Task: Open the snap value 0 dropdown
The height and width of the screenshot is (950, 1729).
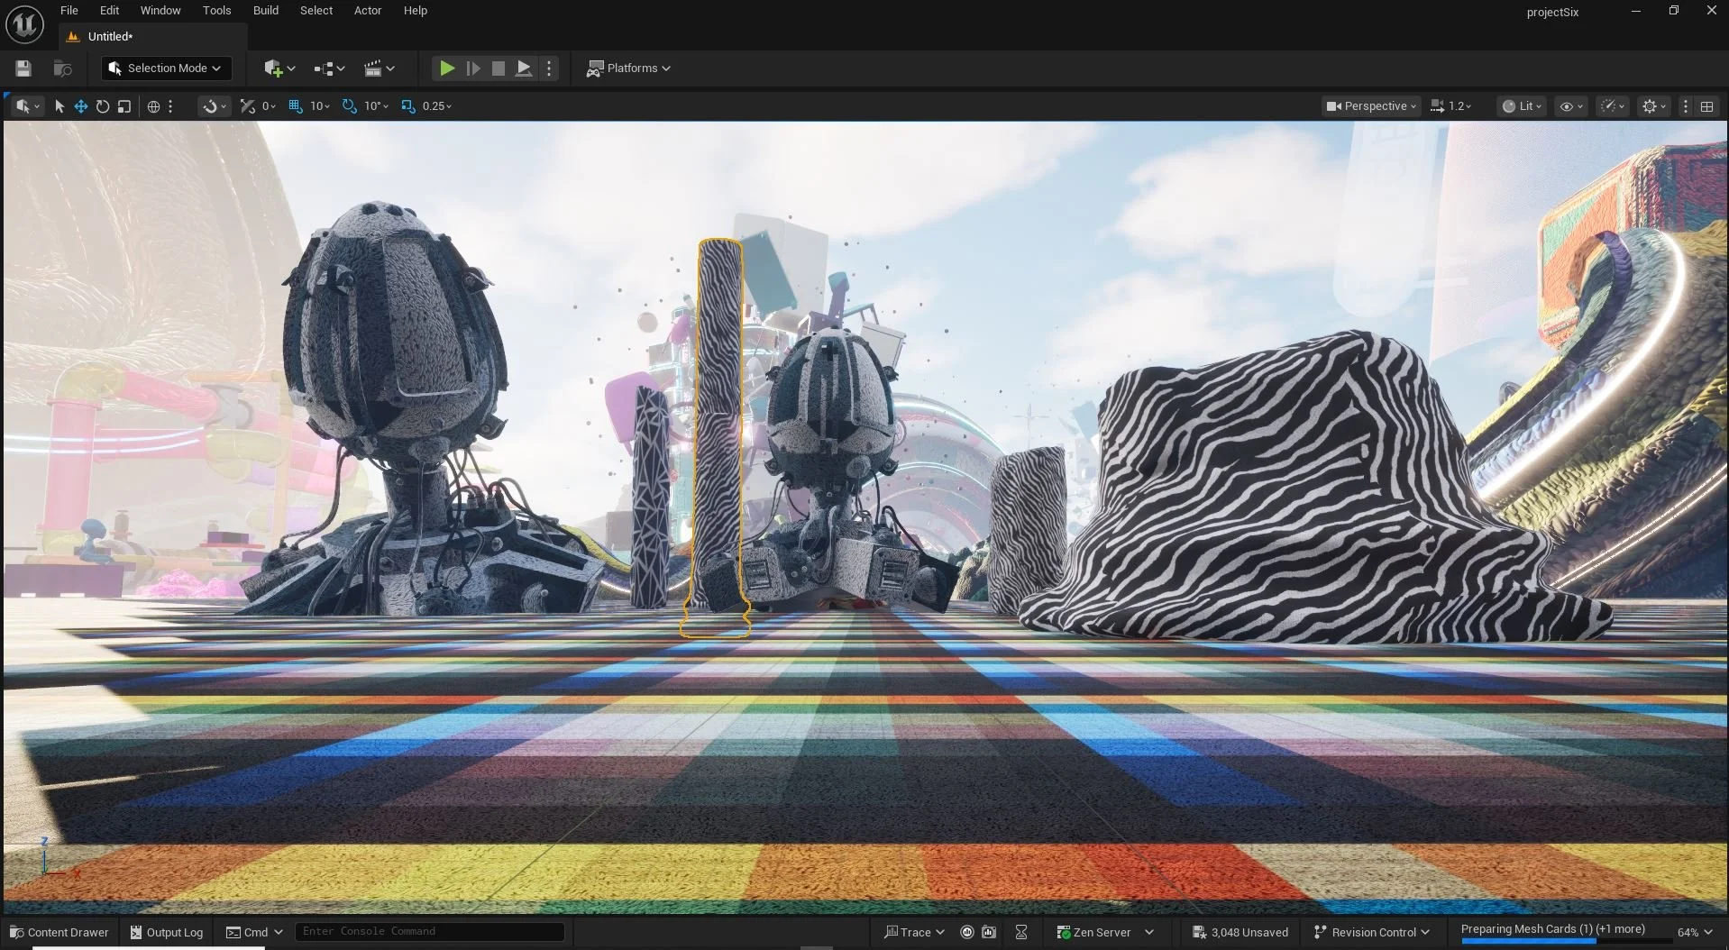Action: click(x=269, y=106)
